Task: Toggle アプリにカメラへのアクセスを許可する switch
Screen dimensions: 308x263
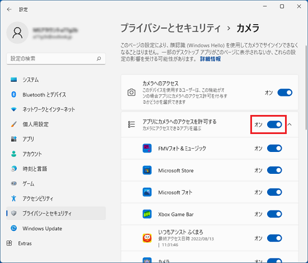Action: tap(274, 124)
